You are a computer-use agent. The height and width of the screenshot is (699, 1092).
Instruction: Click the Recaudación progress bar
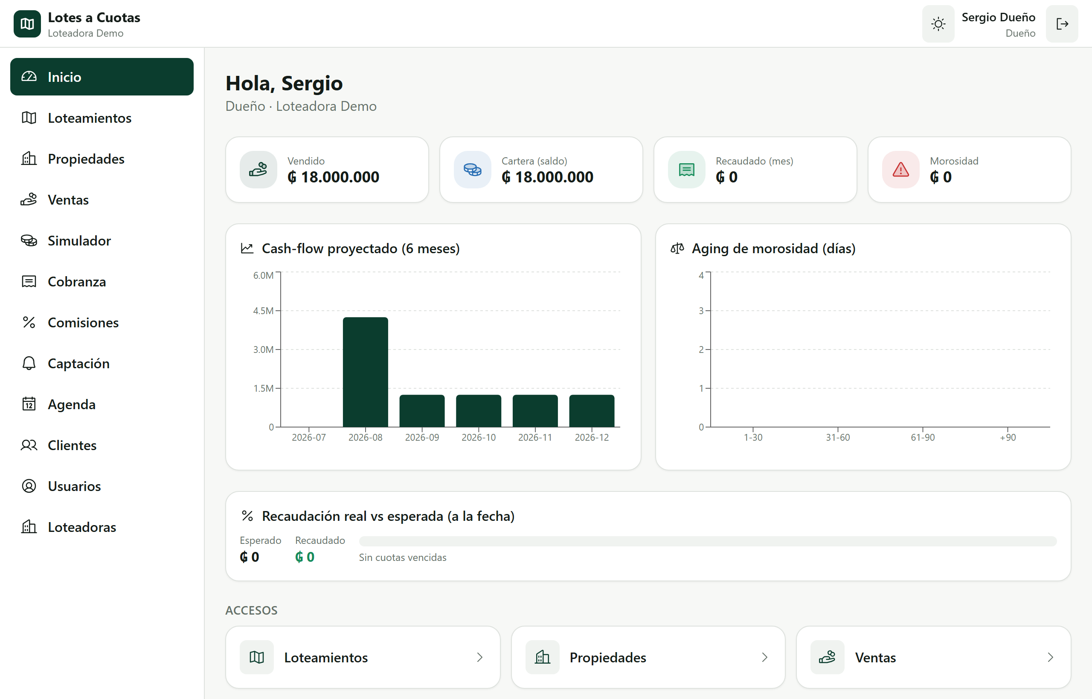708,541
